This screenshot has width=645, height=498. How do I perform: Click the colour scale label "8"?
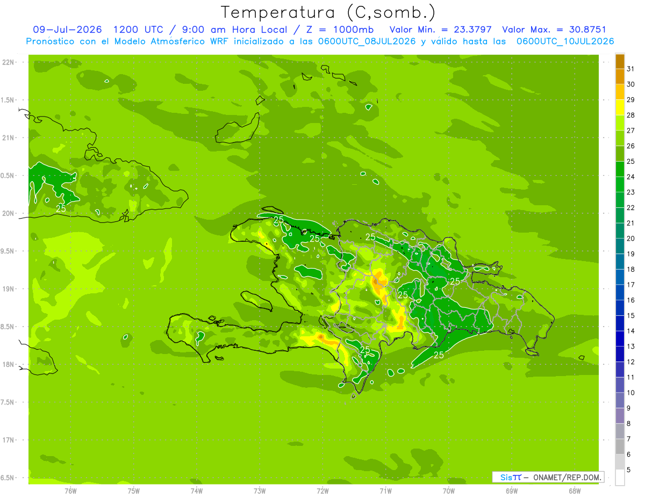[x=629, y=423]
